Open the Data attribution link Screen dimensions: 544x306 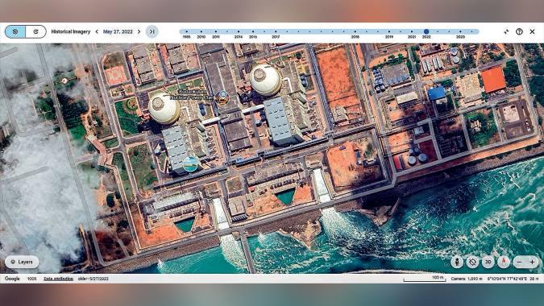[58, 279]
